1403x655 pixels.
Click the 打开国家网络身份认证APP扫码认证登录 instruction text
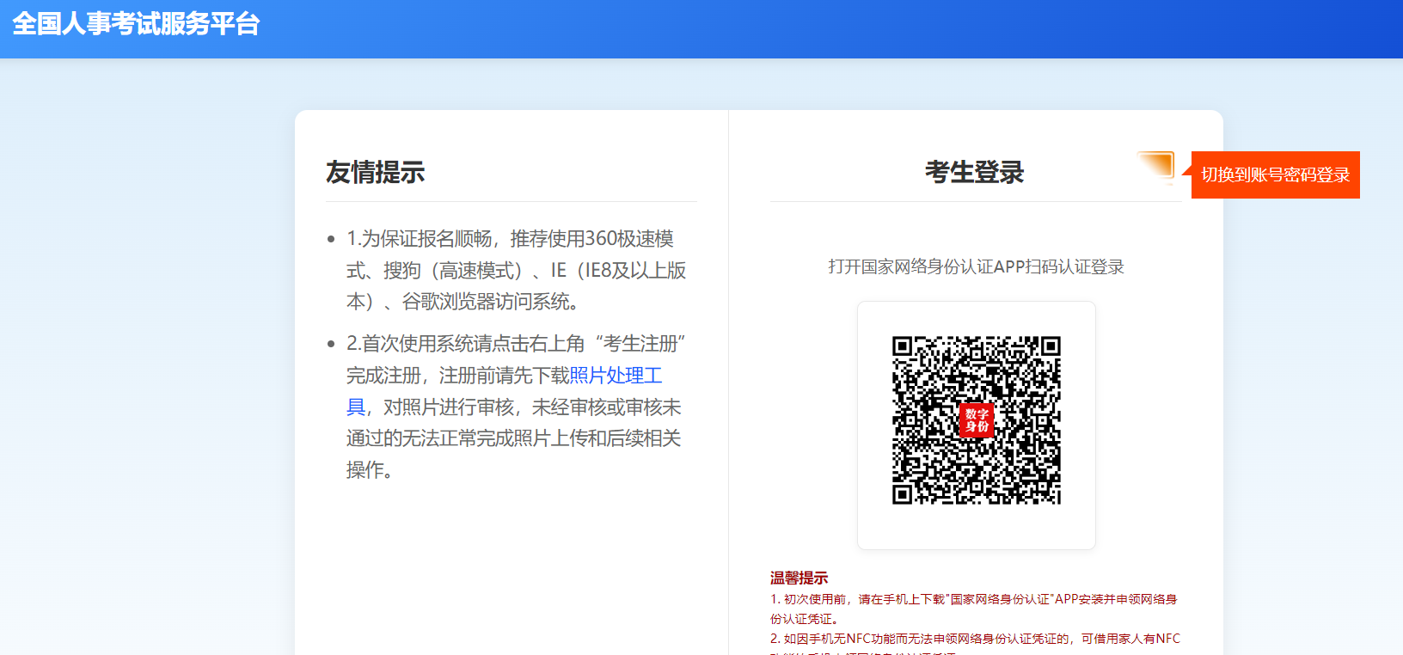(976, 267)
